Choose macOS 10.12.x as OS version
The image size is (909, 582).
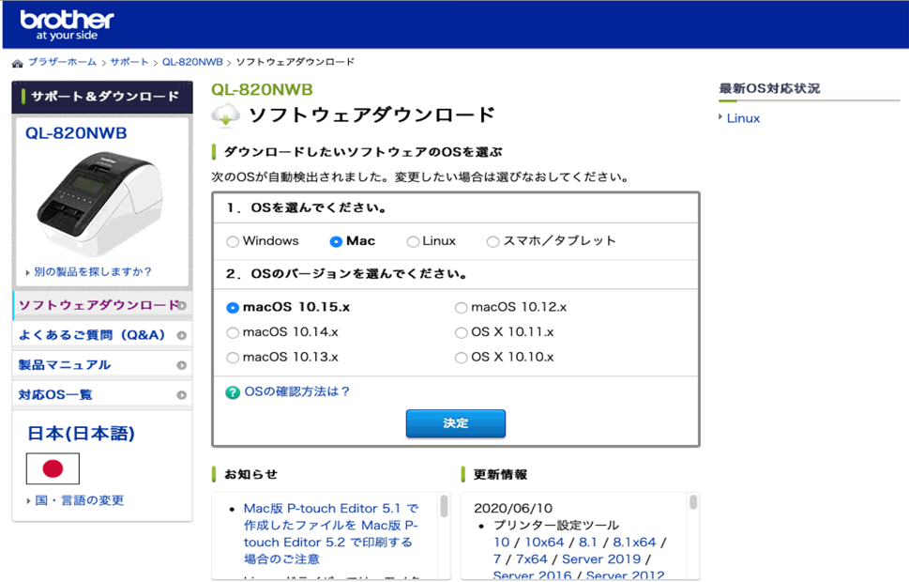(461, 307)
